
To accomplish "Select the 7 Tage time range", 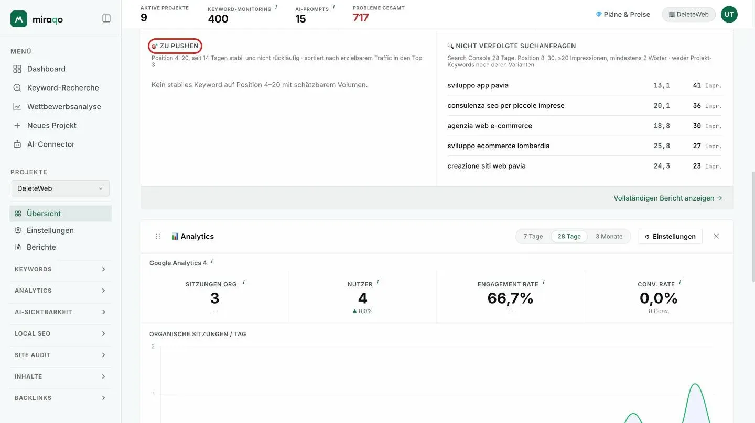I will (x=533, y=236).
